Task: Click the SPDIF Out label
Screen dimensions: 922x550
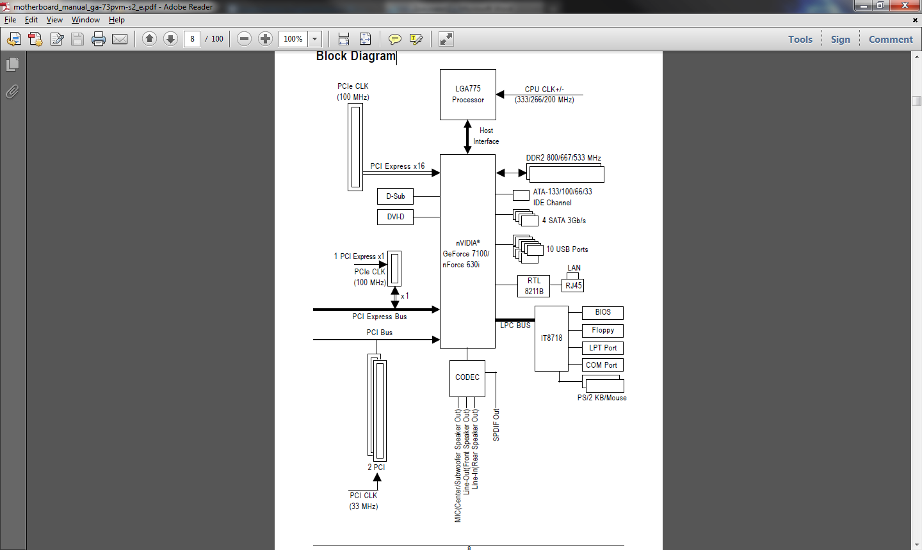Action: [496, 425]
